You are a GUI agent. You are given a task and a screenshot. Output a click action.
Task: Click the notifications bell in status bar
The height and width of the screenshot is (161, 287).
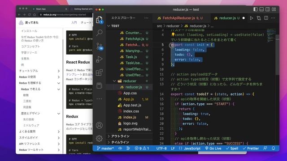[273, 148]
